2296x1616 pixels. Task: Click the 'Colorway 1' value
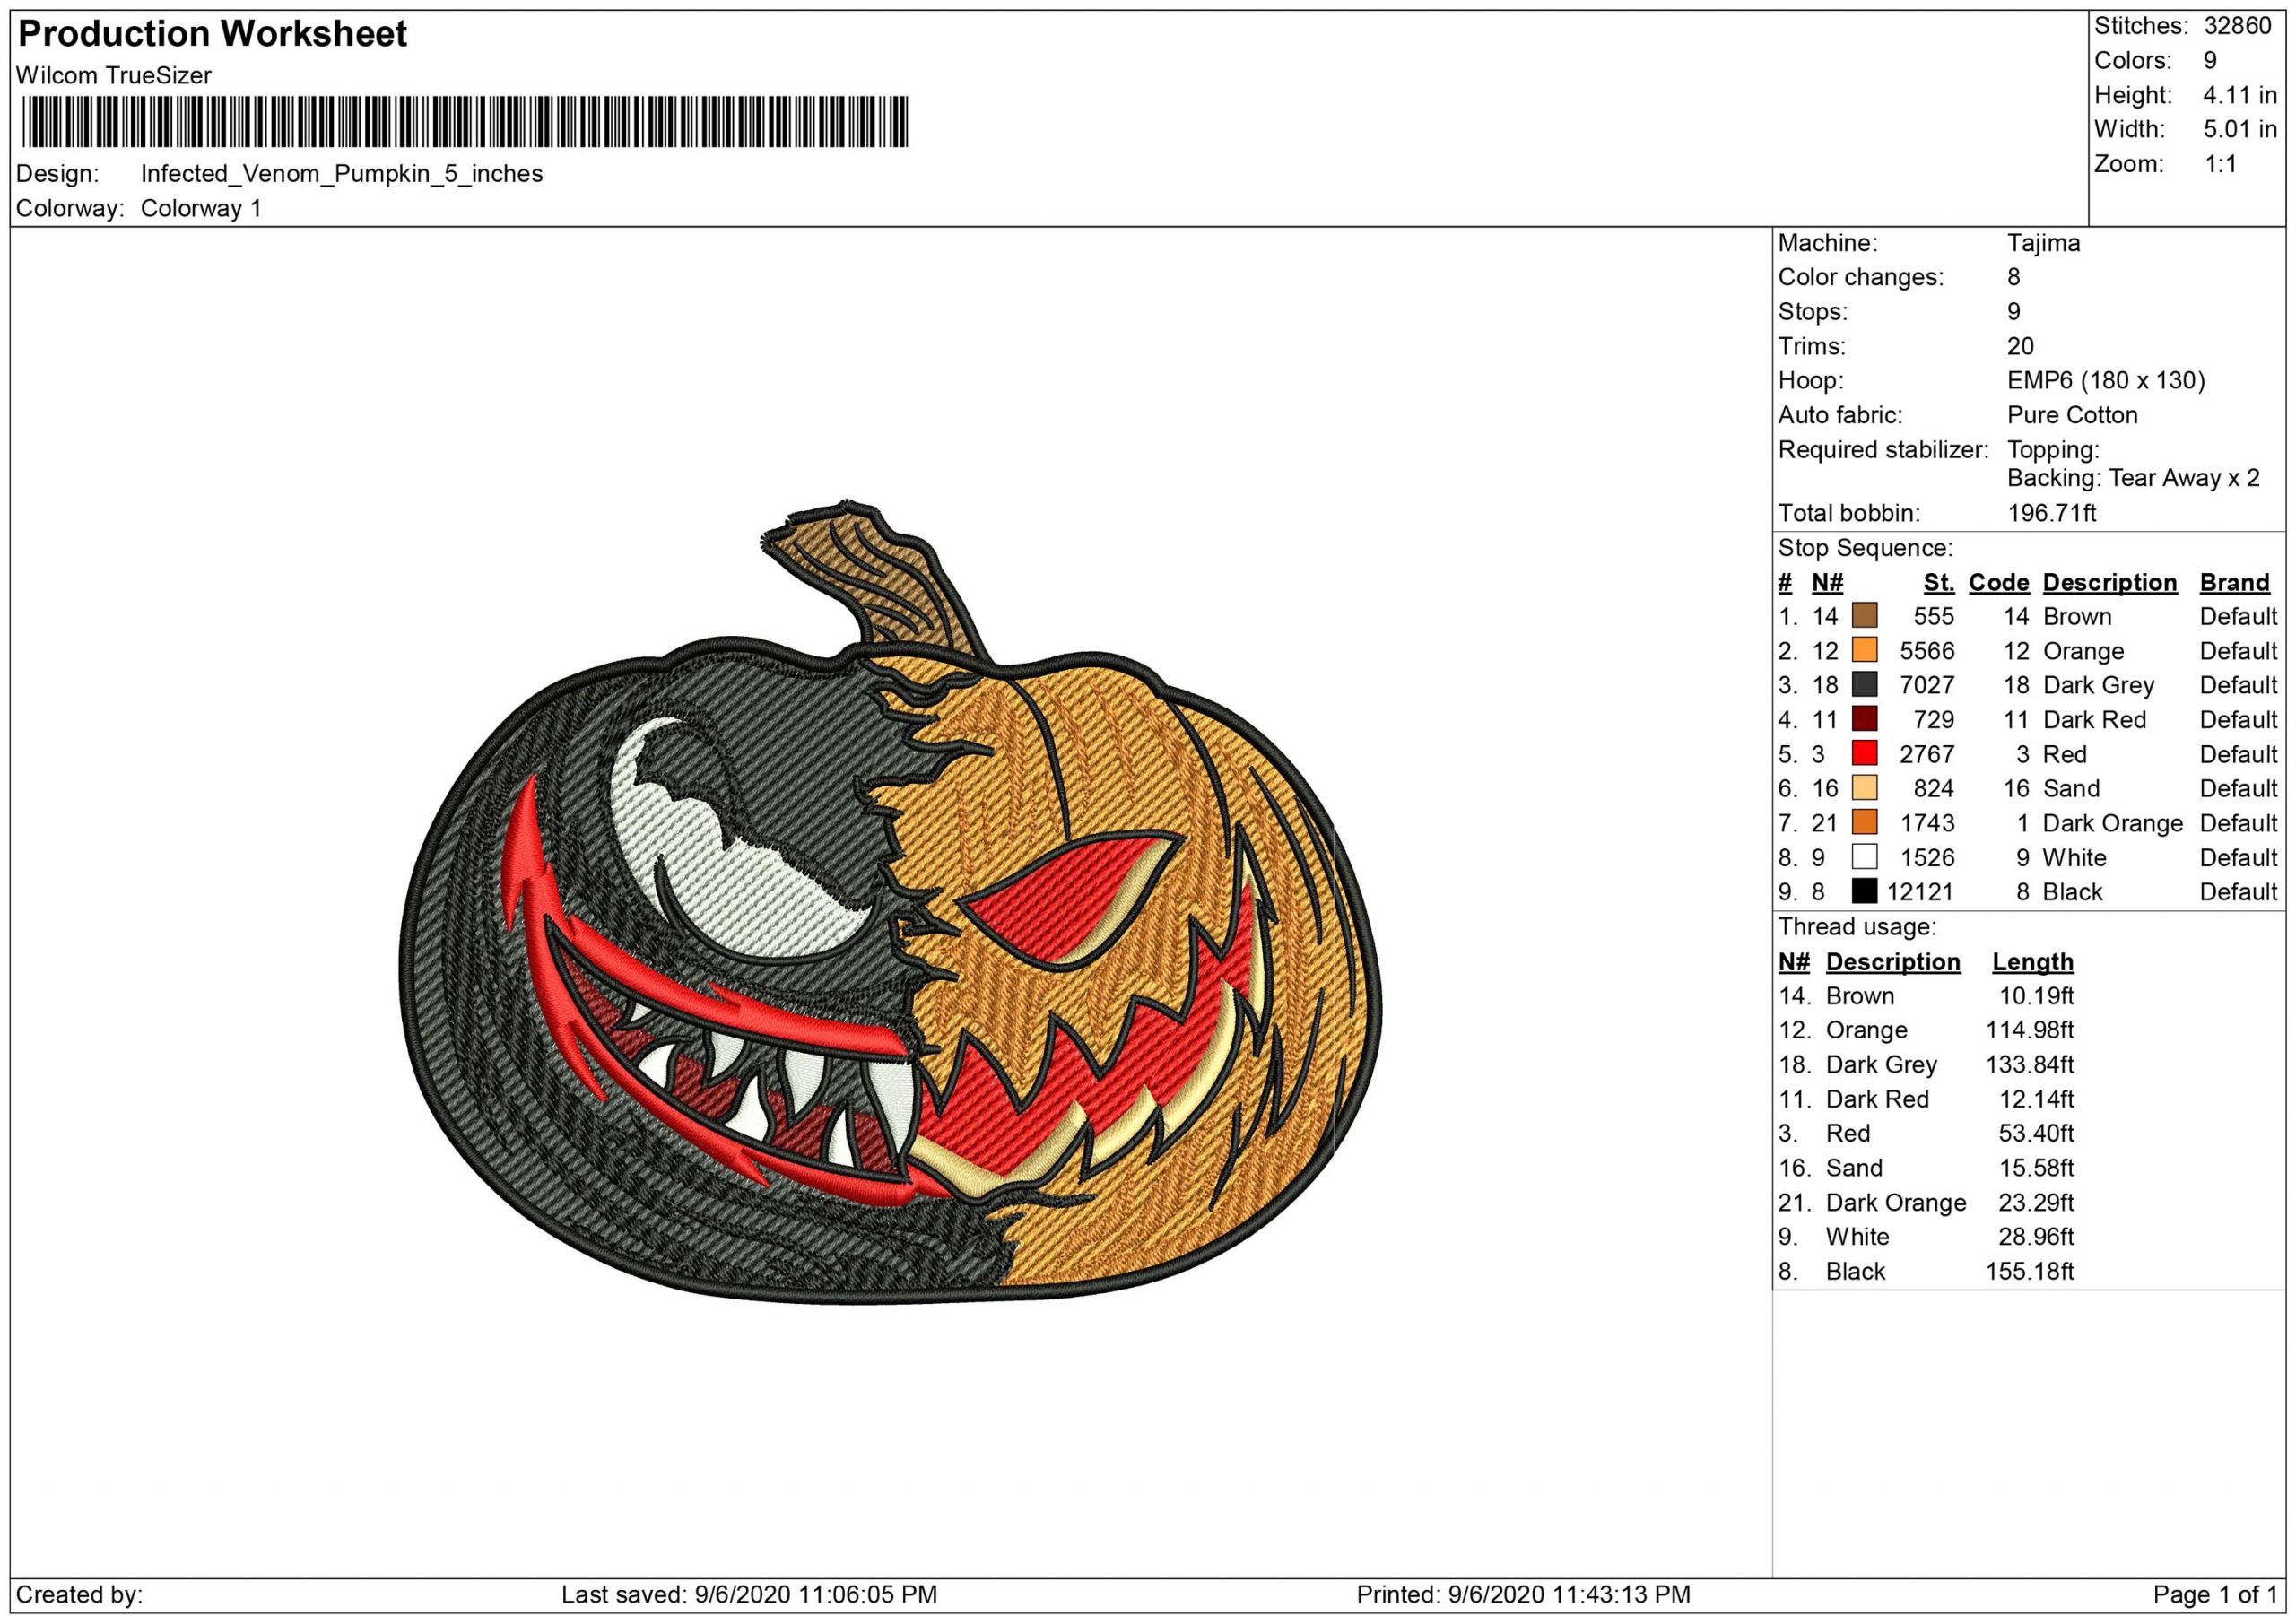click(201, 208)
